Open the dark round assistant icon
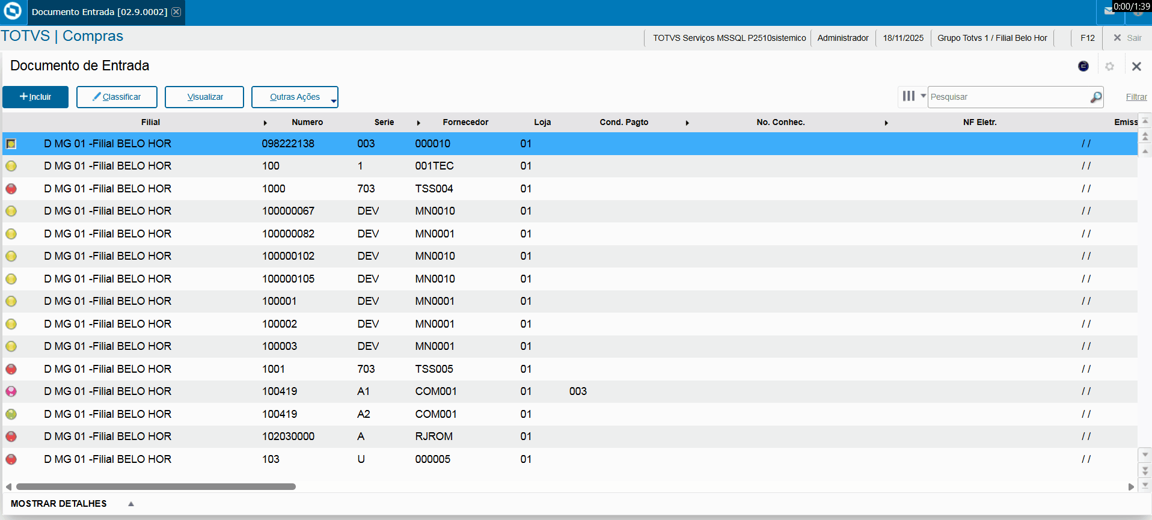Screen dimensions: 1152x520 point(1083,66)
